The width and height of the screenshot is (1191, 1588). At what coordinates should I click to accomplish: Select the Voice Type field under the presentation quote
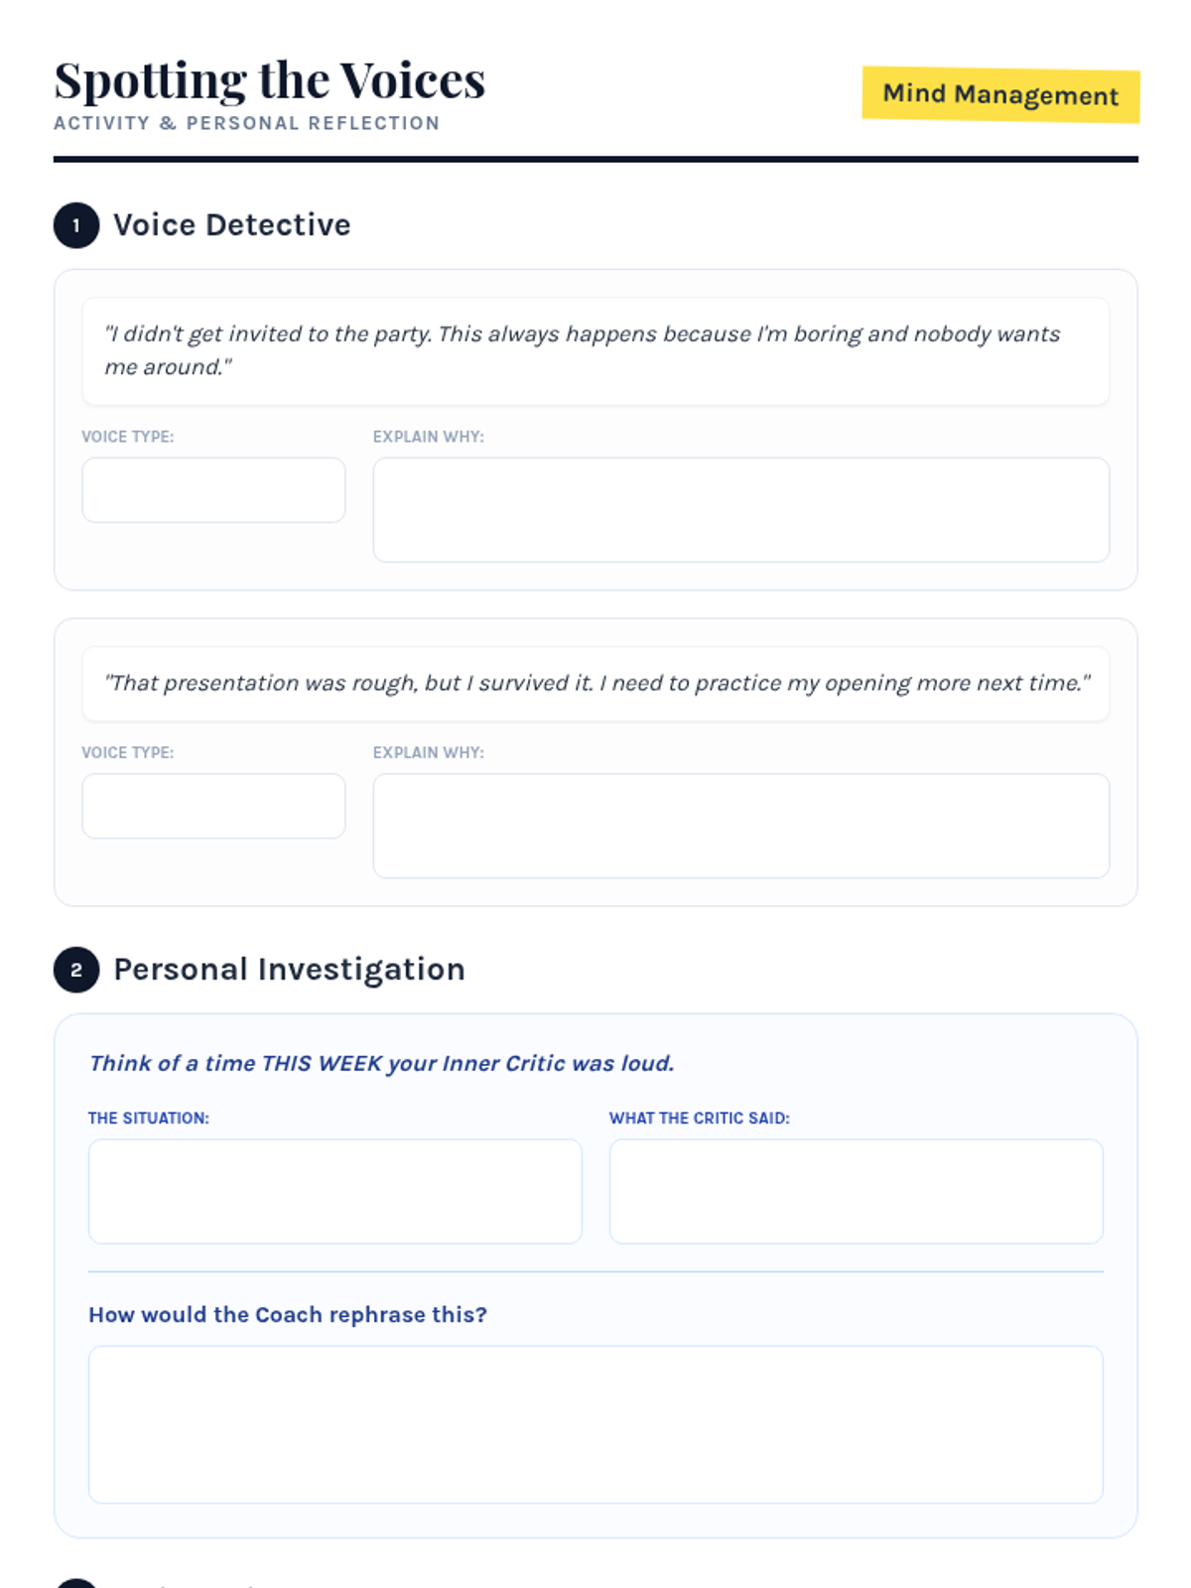pyautogui.click(x=213, y=806)
